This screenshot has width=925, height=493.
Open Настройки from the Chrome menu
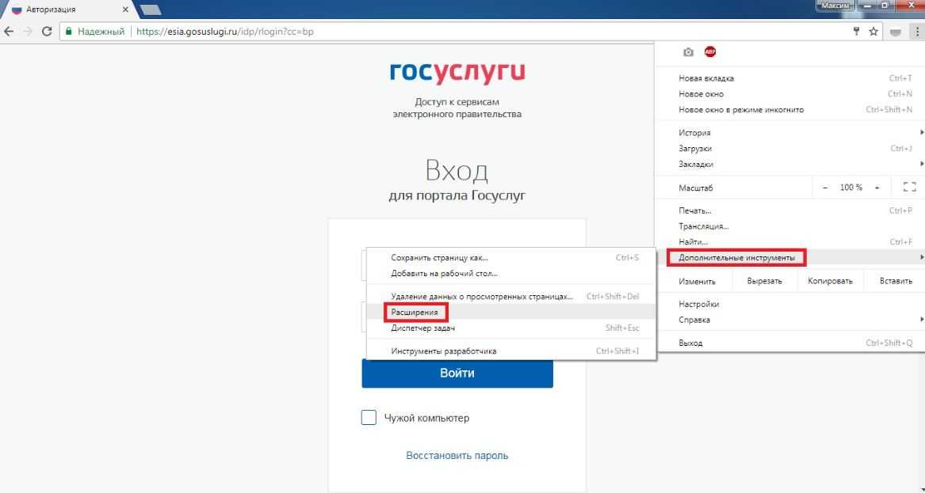[x=699, y=304]
